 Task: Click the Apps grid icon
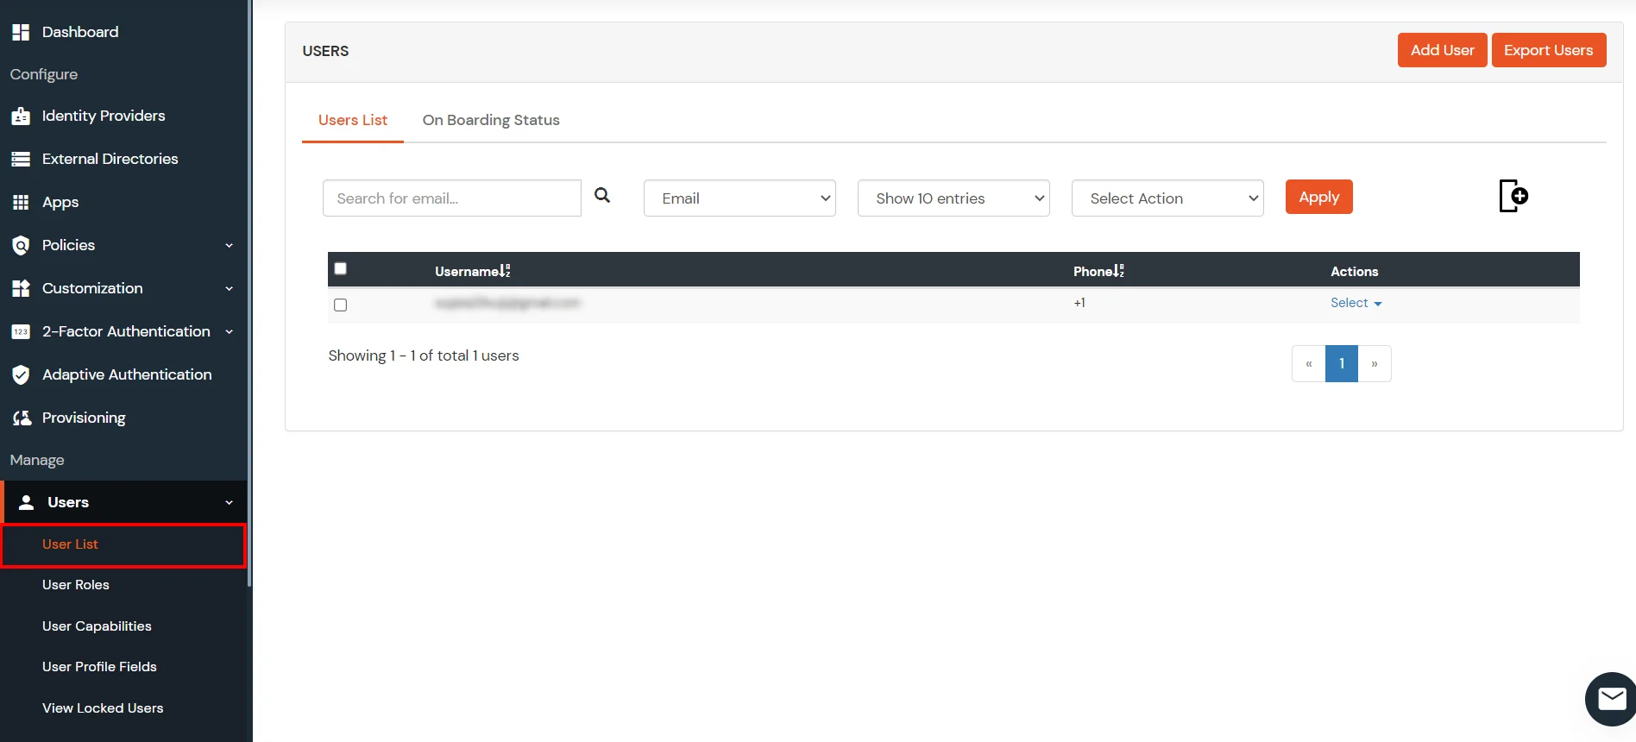click(x=21, y=202)
